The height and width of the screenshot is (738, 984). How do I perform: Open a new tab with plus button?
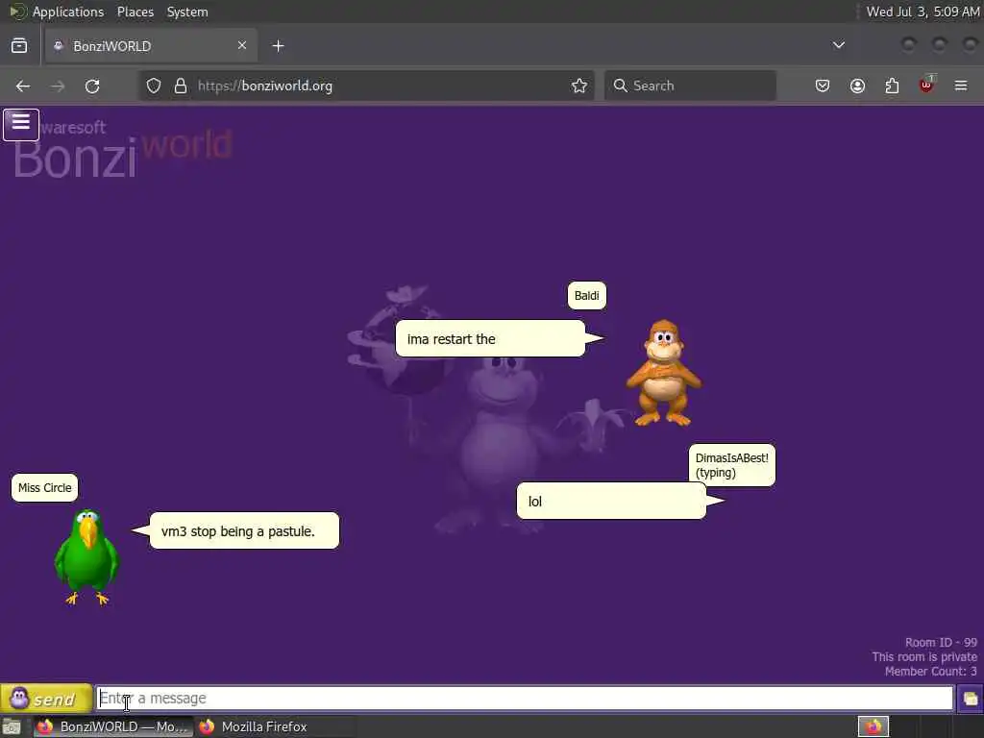coord(278,46)
